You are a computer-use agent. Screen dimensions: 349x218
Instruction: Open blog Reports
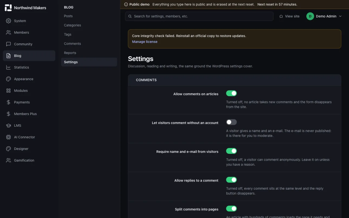89,53
